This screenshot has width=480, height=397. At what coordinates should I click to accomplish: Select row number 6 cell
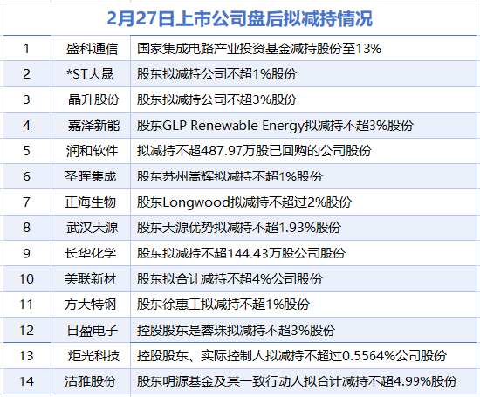[x=27, y=176]
